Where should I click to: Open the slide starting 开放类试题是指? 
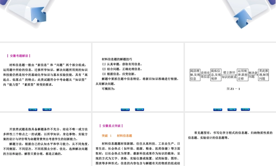(46, 139)
